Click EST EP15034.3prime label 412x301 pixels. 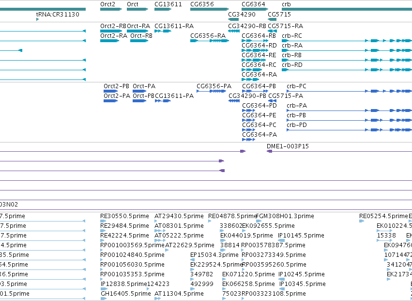214,255
